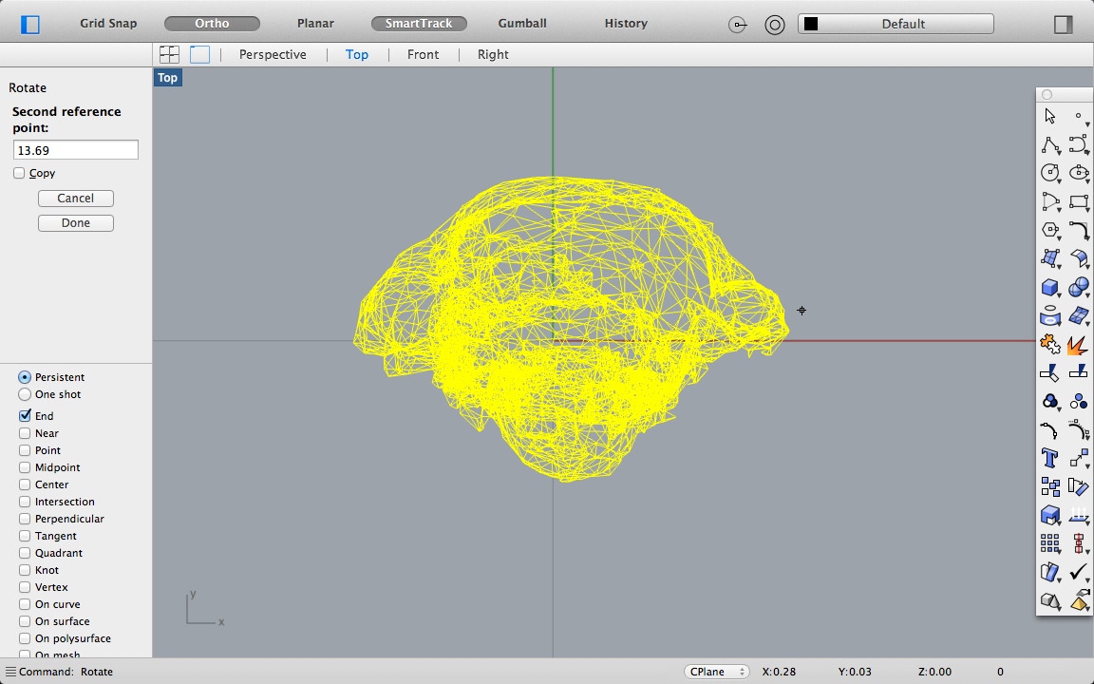Screen dimensions: 1094x684
Task: Select the Text tool
Action: 1049,458
